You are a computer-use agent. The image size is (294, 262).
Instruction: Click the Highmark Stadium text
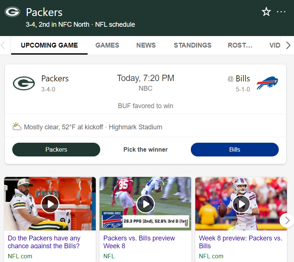[135, 127]
